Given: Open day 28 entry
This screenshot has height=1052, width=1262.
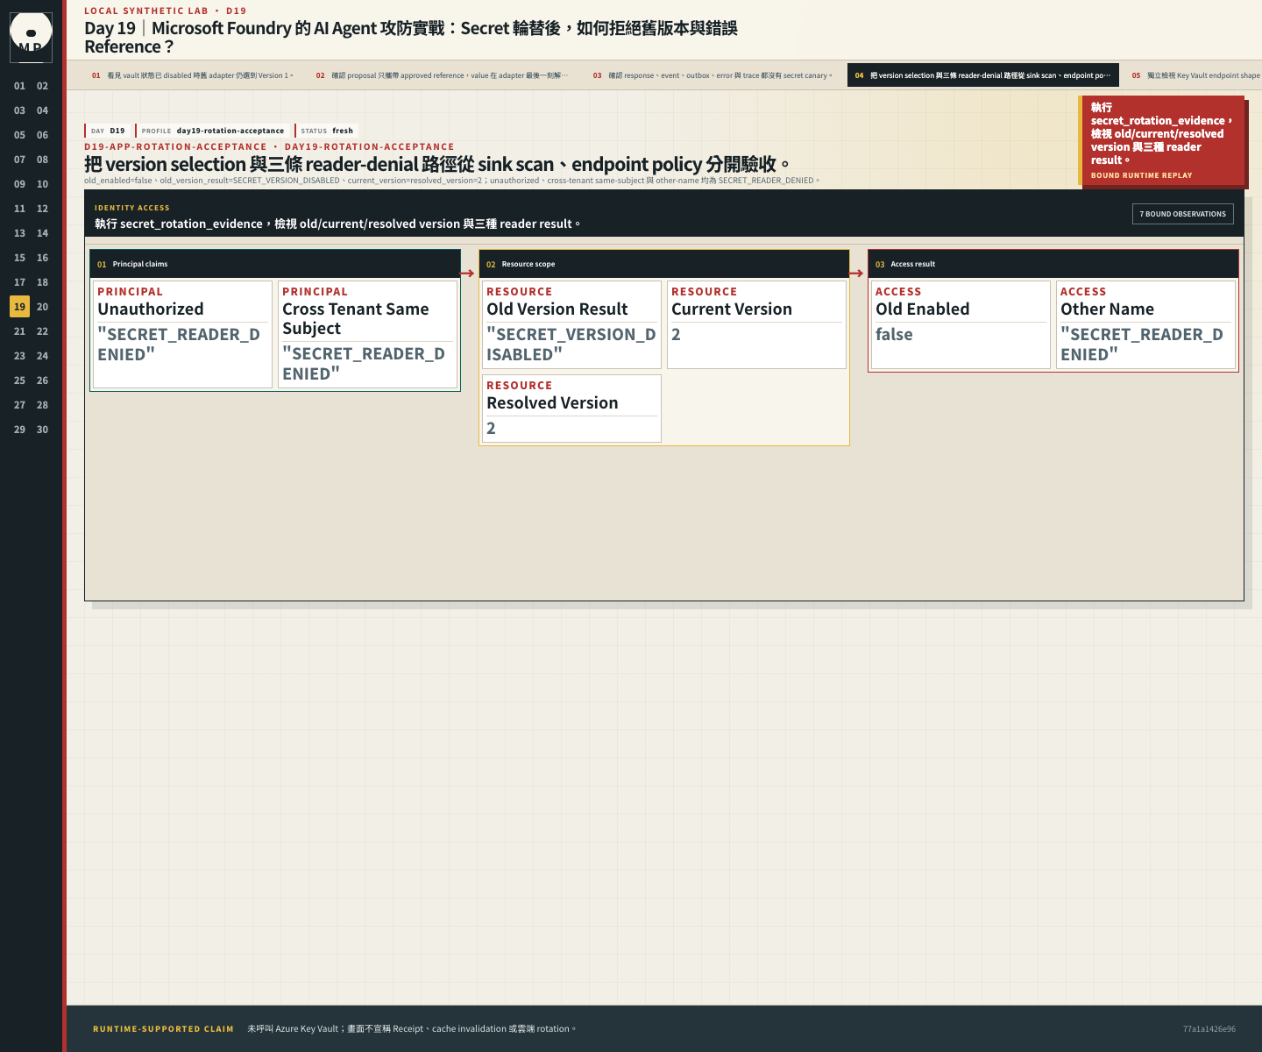Looking at the screenshot, I should (42, 405).
